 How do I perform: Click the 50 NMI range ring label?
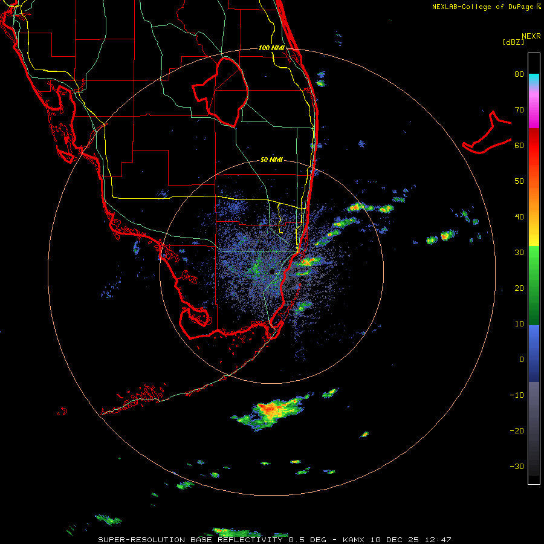(x=271, y=160)
